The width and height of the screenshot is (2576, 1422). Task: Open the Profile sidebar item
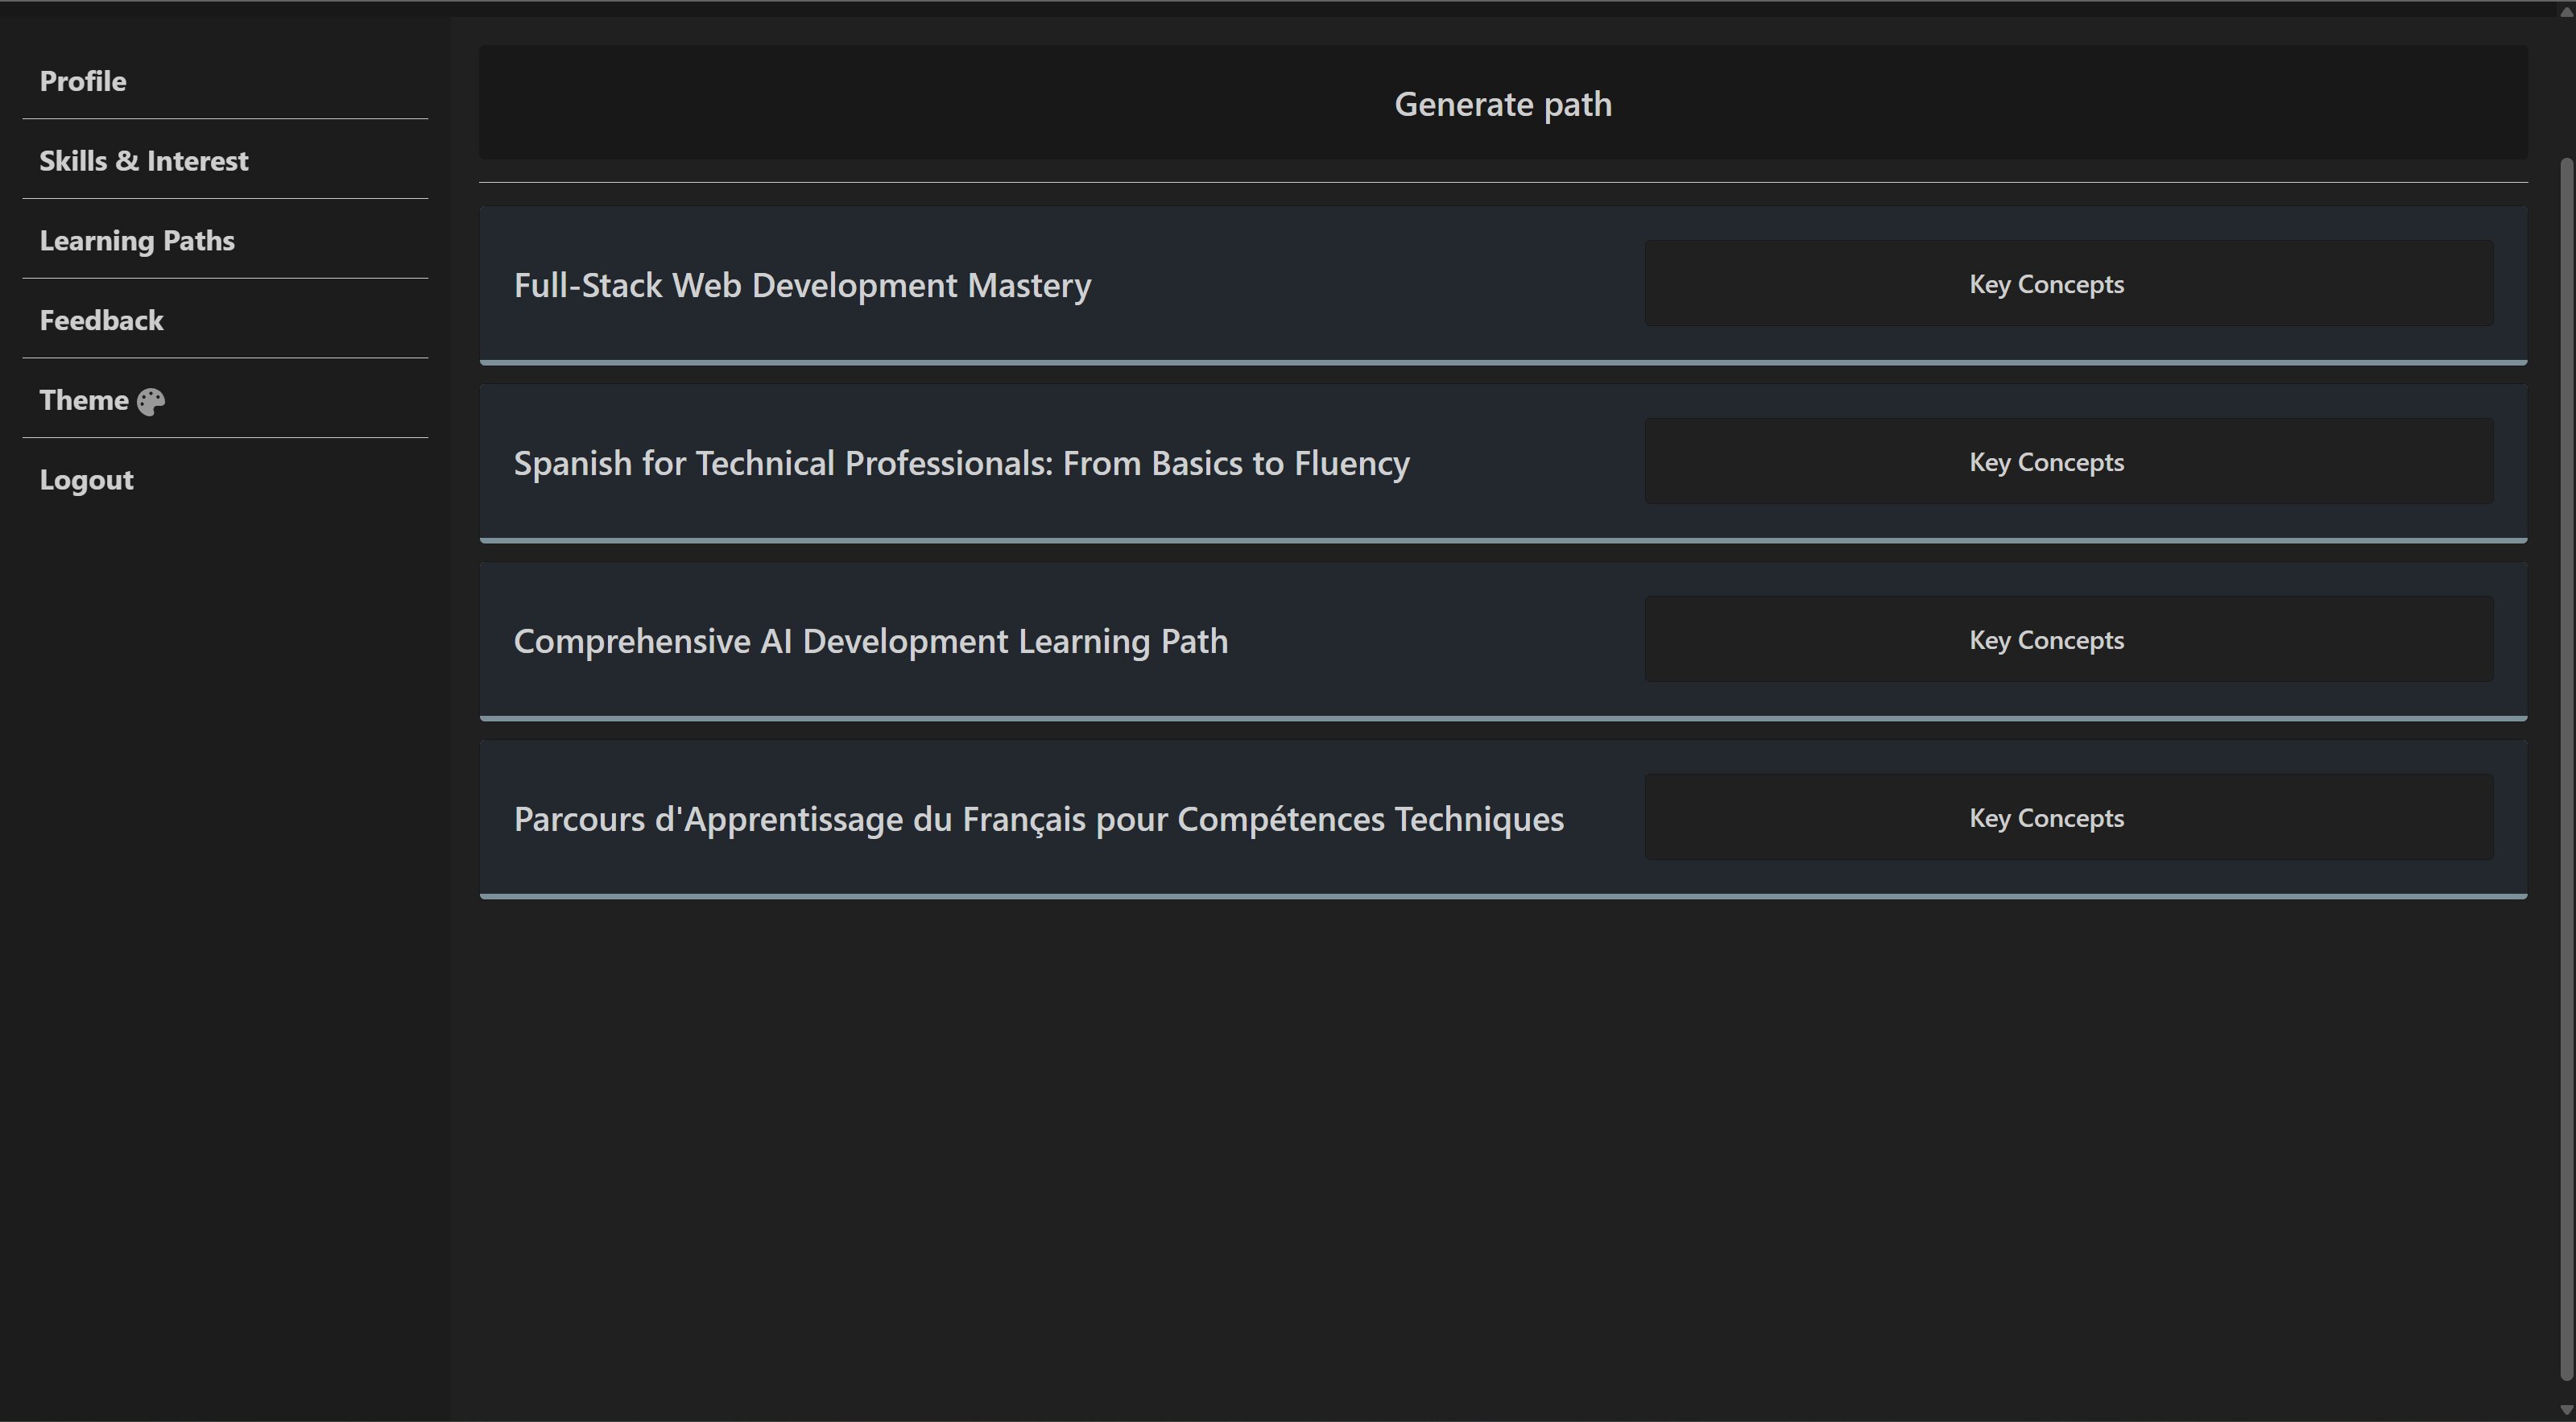[83, 81]
